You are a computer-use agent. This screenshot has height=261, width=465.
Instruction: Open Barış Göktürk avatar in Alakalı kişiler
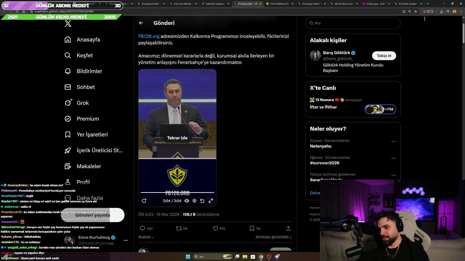(315, 55)
